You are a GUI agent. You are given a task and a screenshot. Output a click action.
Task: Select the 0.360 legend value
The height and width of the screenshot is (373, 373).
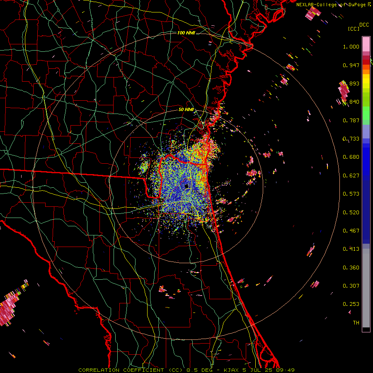pyautogui.click(x=351, y=268)
